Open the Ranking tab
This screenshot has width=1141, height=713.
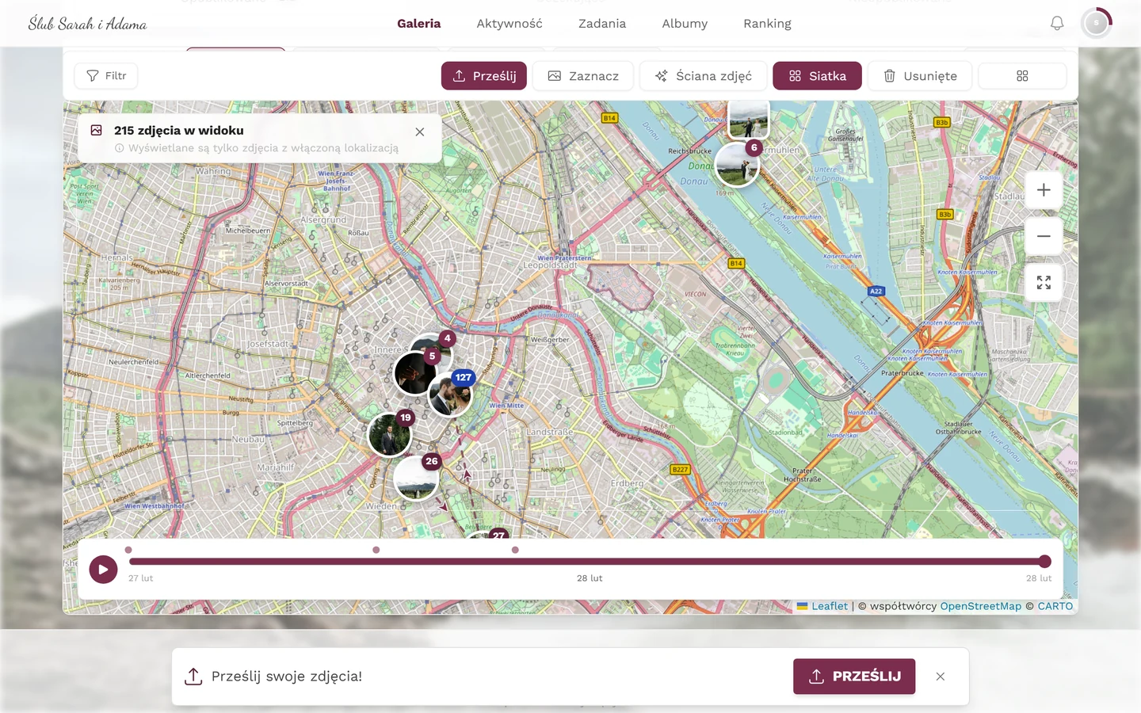pos(767,24)
